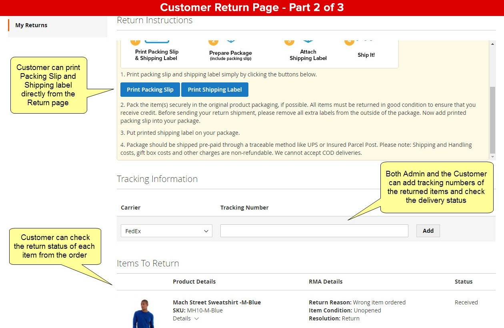The width and height of the screenshot is (504, 328).
Task: Click the instructions scrollbar down arrow
Action: (492, 157)
